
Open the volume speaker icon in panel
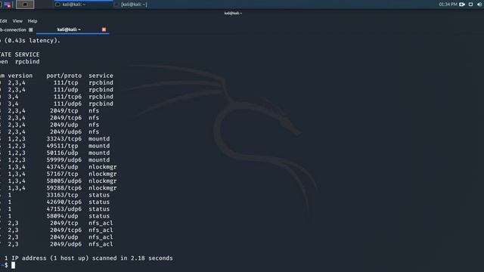click(x=479, y=5)
